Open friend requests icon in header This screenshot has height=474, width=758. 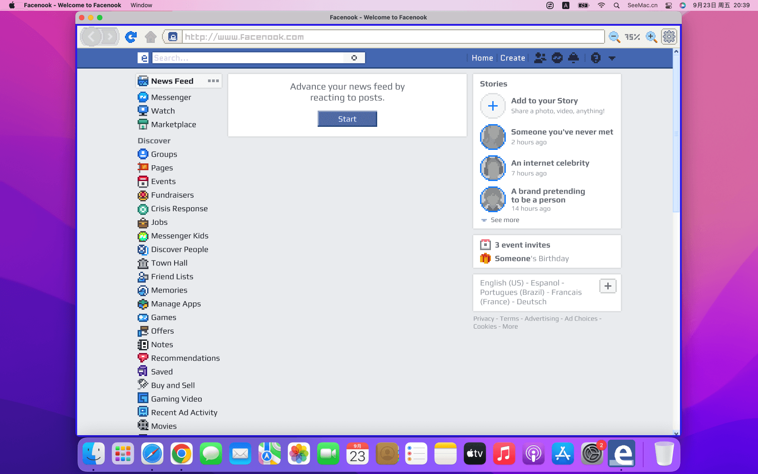[x=540, y=58]
